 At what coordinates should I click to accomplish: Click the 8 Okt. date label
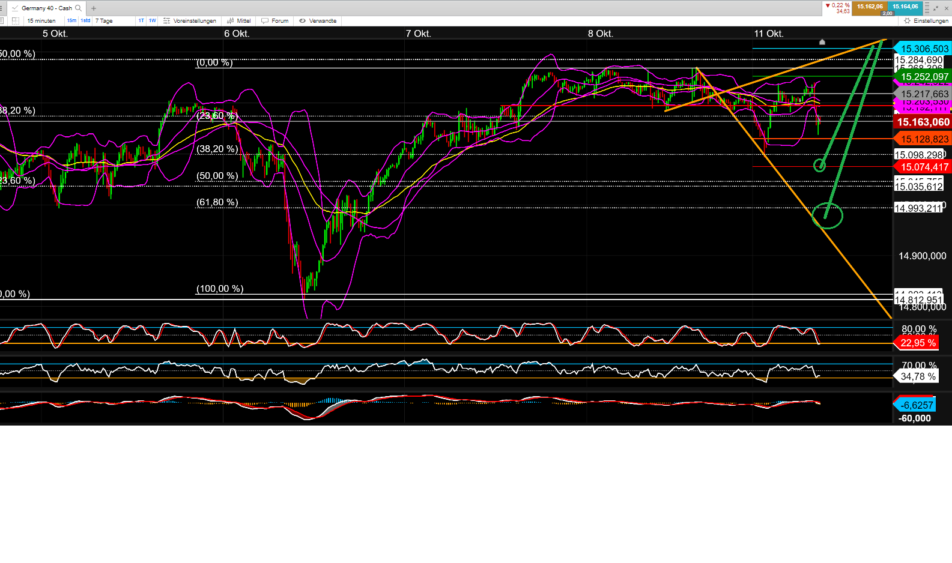point(601,34)
